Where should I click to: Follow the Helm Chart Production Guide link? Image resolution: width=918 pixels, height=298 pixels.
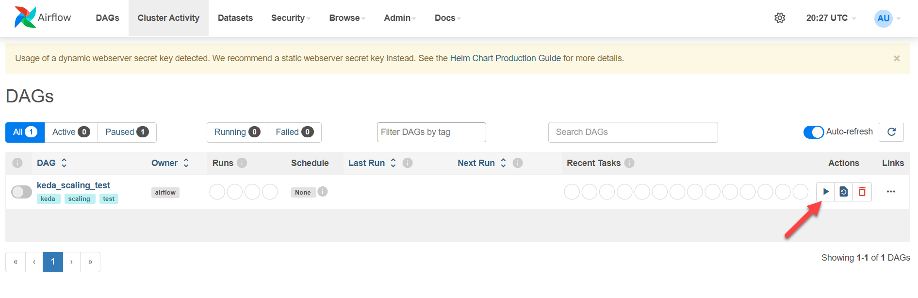click(x=506, y=58)
